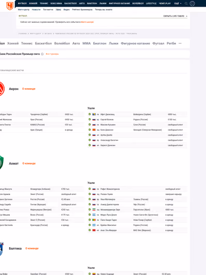Click green check icon in Воеводина (Сербия) row
The height and width of the screenshot is (275, 206).
90,114
